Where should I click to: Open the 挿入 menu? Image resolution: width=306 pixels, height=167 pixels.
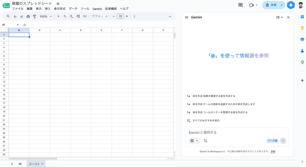point(48,9)
